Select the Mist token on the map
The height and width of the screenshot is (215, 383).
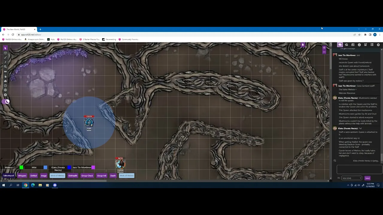89,123
